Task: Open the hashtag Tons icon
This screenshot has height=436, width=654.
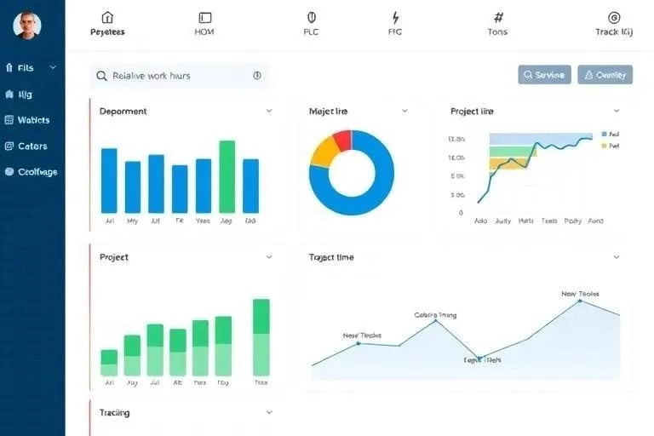Action: pos(498,18)
